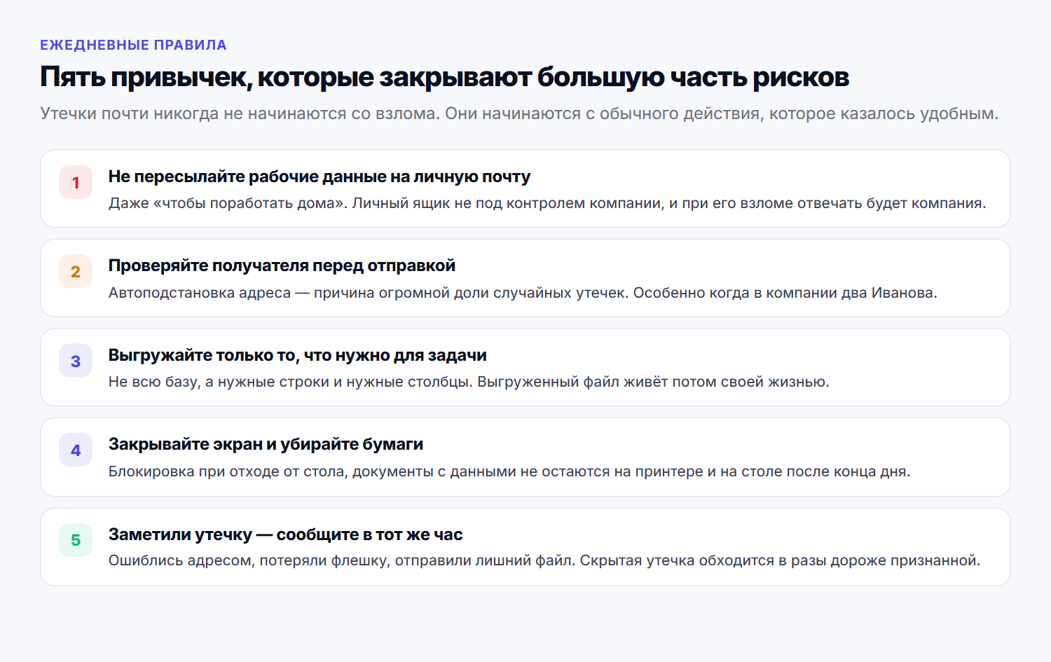Click title 'Заметили утечку — сообщите в тот же час'
Viewport: 1051px width, 662px height.
point(285,535)
